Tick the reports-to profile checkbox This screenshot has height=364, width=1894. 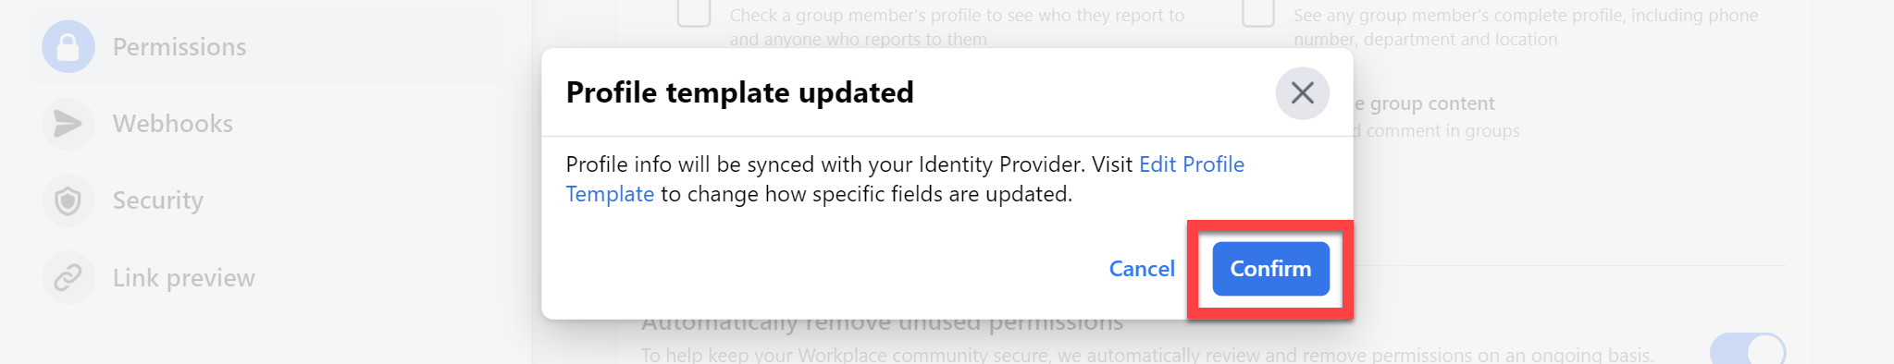(x=694, y=13)
